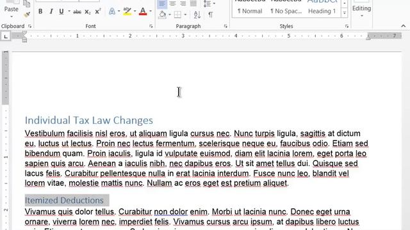Click the tab stop selector
Image resolution: width=410 pixels, height=230 pixels.
click(6, 36)
